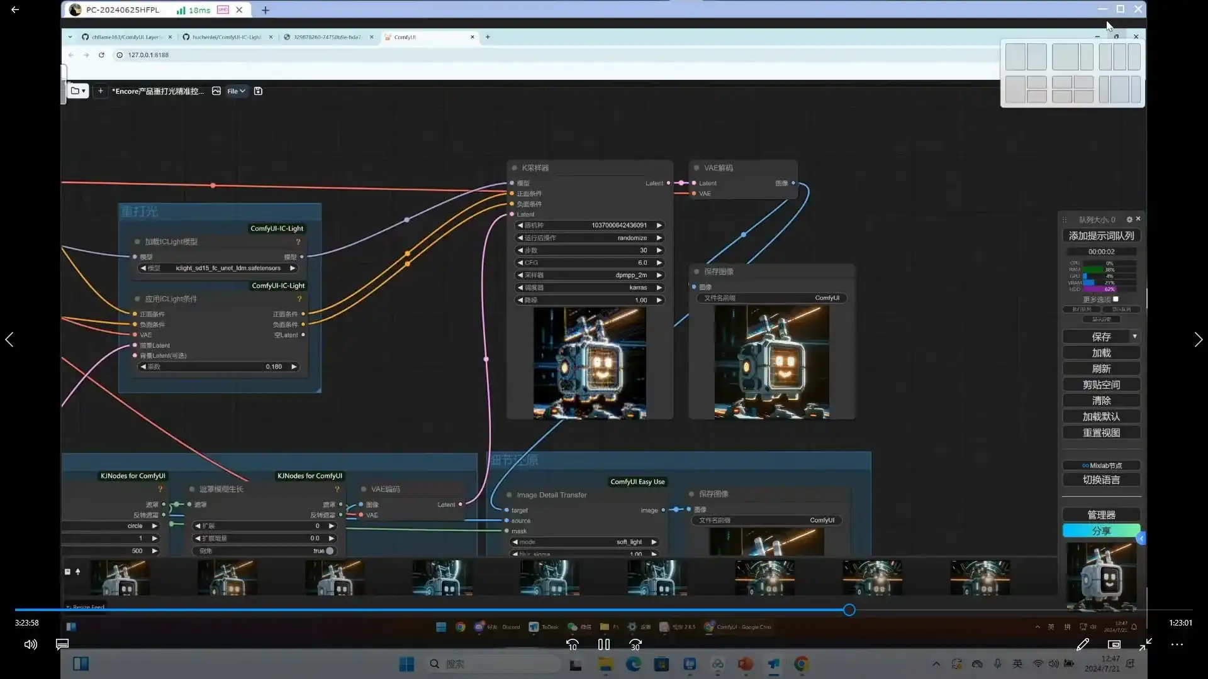Viewport: 1208px width, 679px height.
Task: Toggle the 更多选项 checkbox
Action: [x=1116, y=299]
